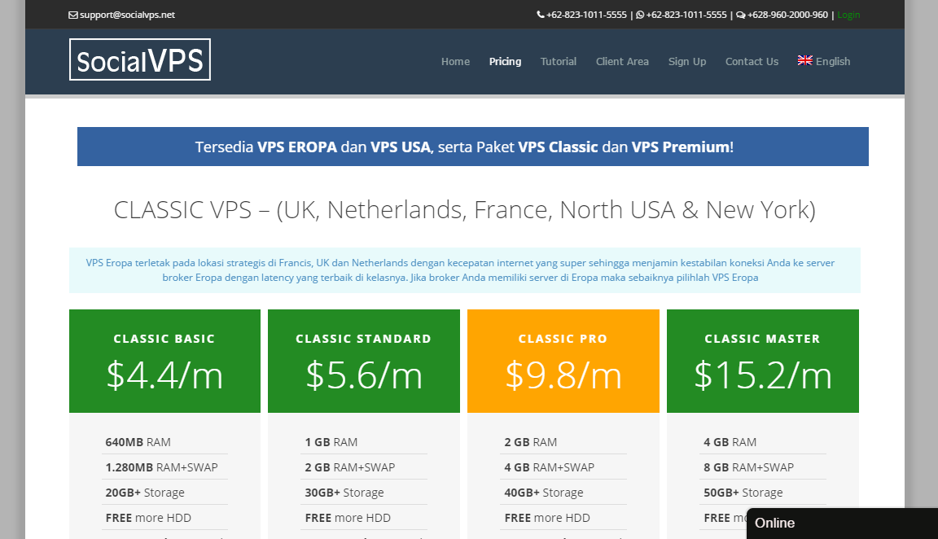Click the green Login link
This screenshot has height=539, width=938.
(848, 15)
